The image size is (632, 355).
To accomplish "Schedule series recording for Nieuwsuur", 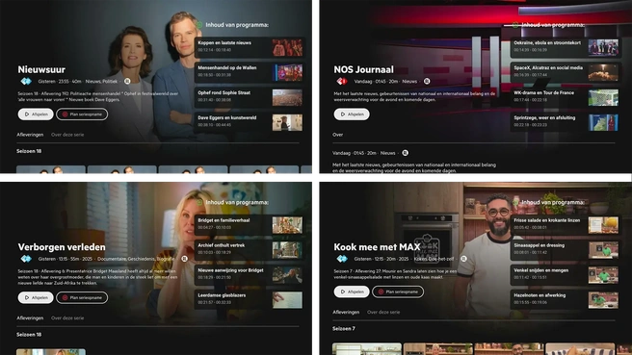I will (x=82, y=114).
